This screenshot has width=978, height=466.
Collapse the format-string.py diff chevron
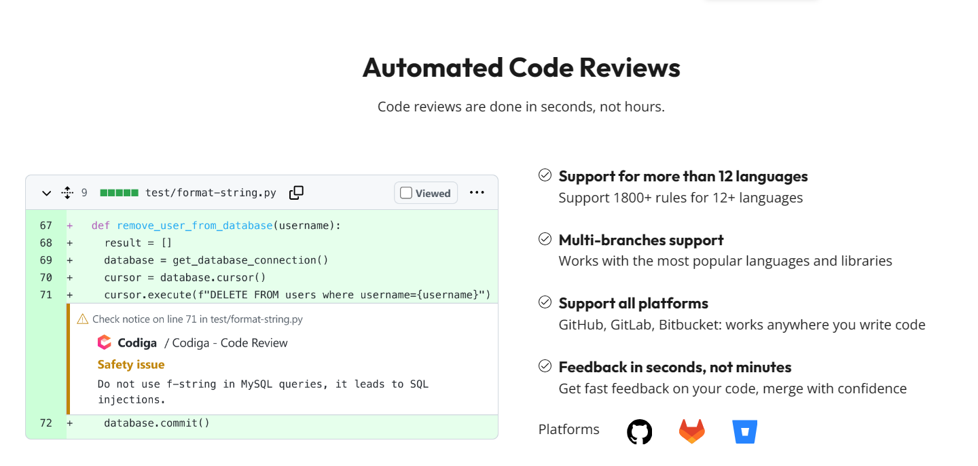pos(46,193)
